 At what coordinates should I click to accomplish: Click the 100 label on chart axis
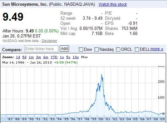161,98
